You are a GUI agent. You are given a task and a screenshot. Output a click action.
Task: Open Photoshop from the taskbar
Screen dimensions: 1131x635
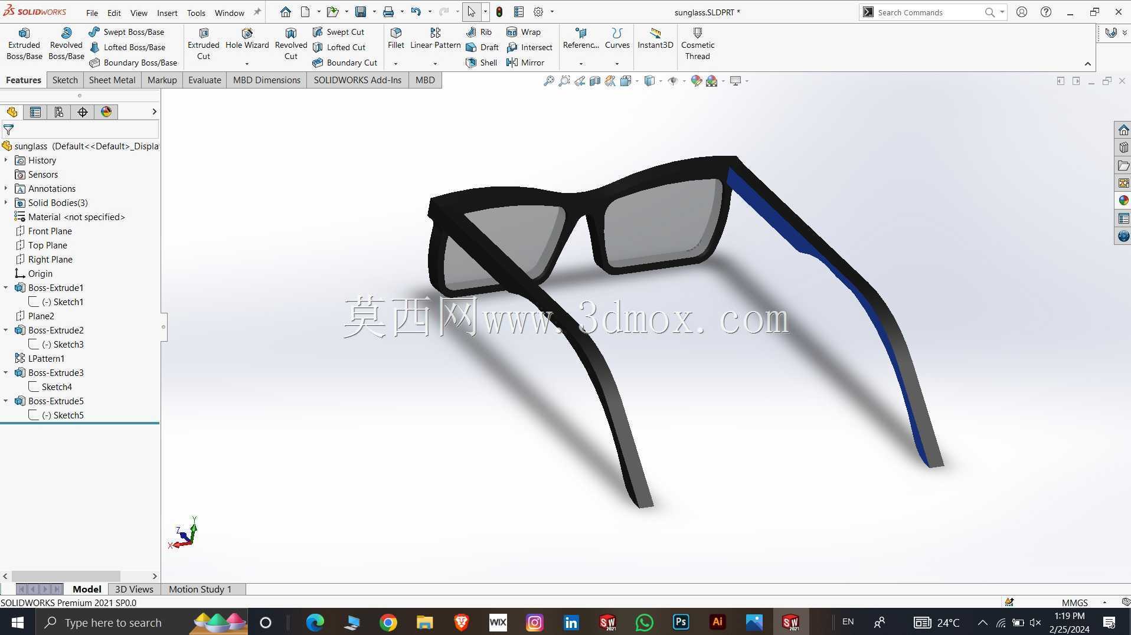click(x=681, y=622)
